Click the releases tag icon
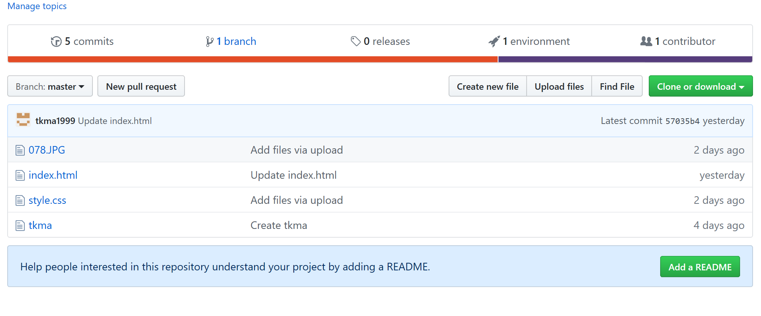 [x=355, y=41]
